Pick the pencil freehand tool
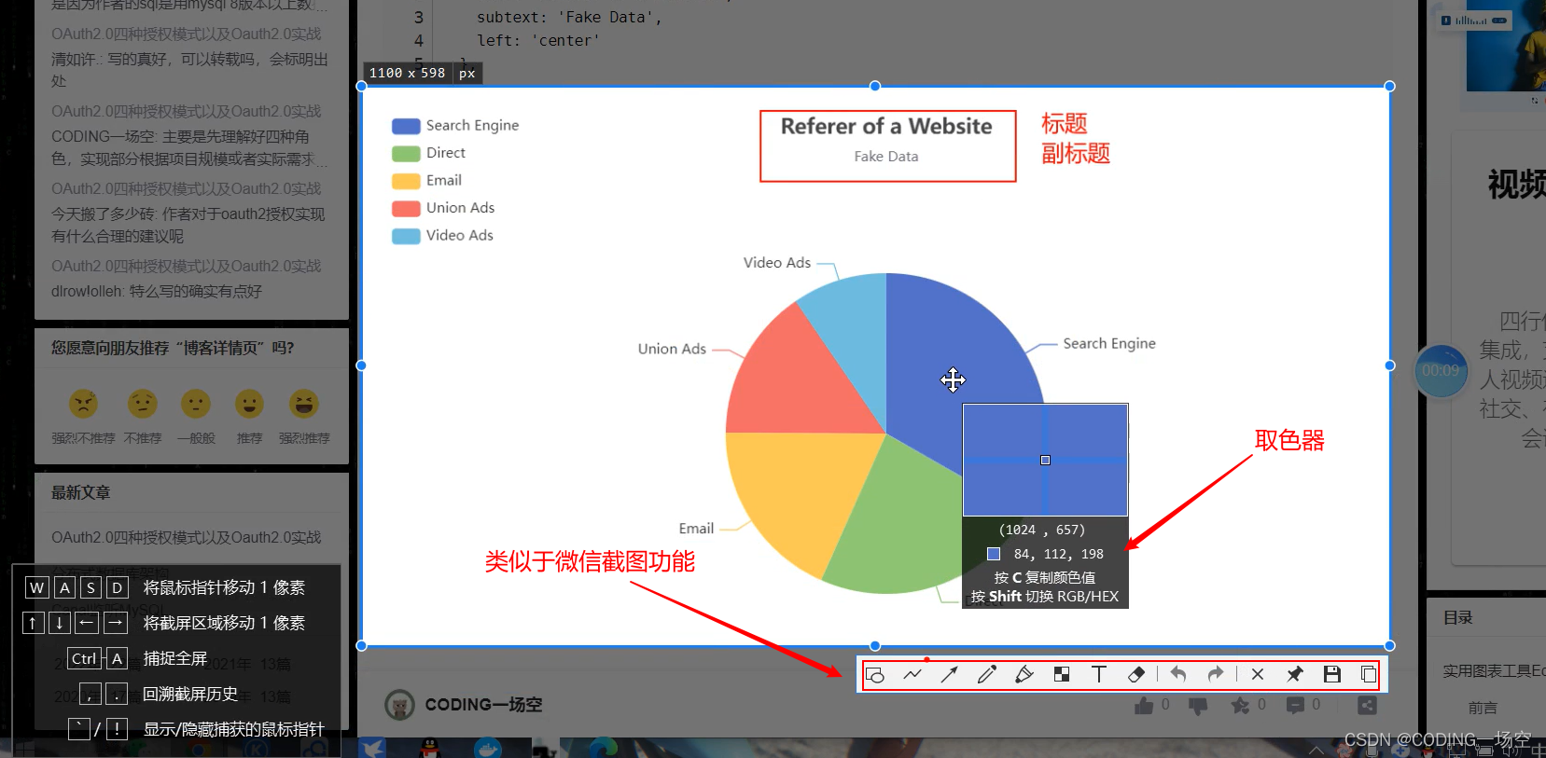 987,675
